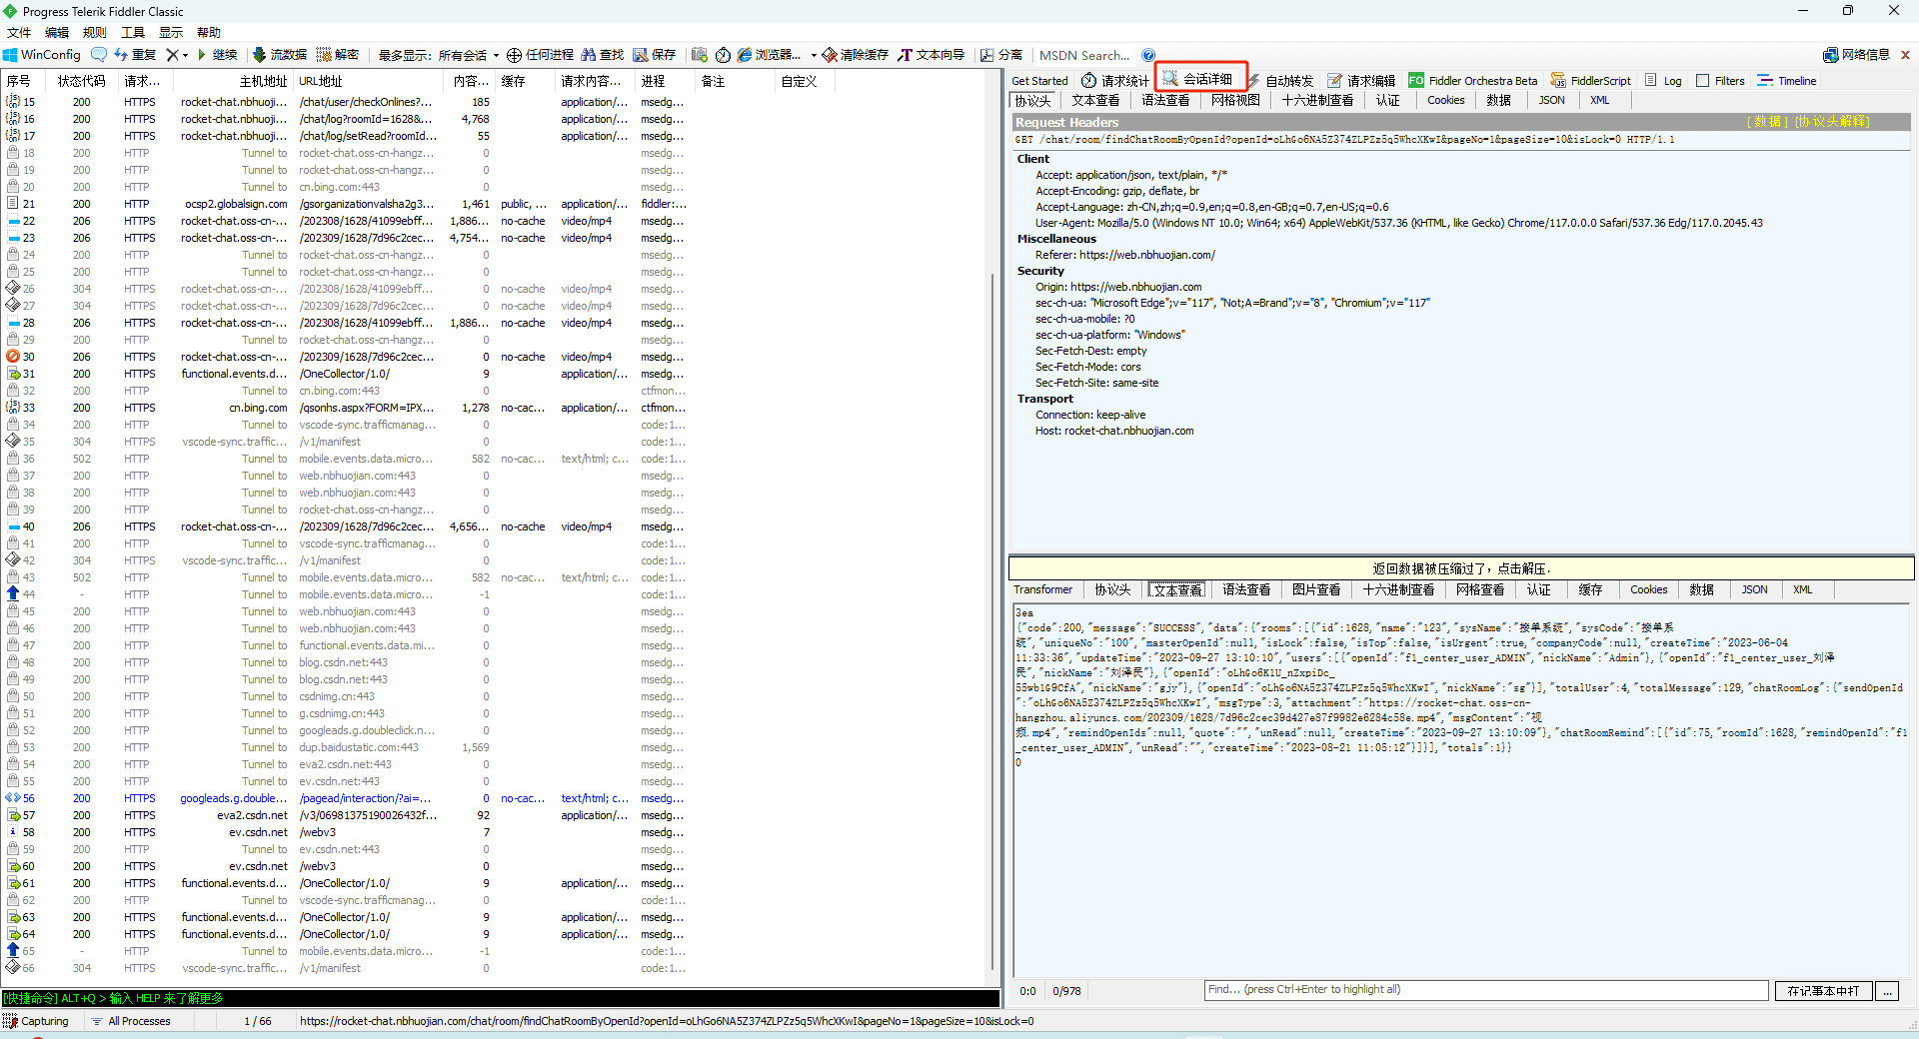Open the 文件 menu
The height and width of the screenshot is (1039, 1919).
click(x=19, y=33)
